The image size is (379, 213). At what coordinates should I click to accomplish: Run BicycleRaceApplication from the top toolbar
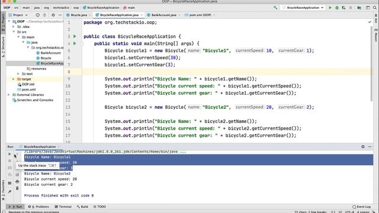(x=330, y=8)
